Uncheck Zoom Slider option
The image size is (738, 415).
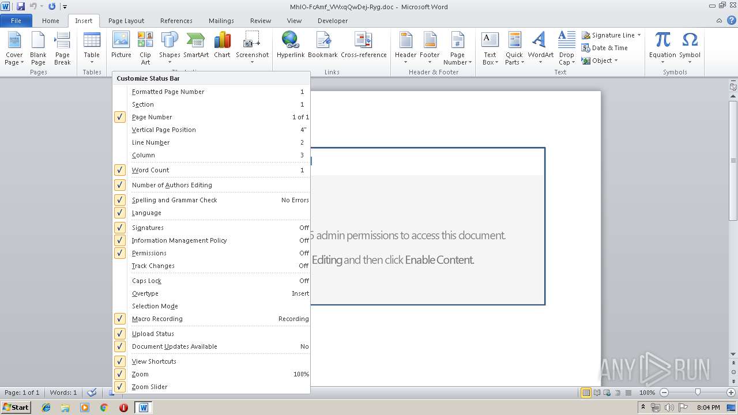click(212, 387)
